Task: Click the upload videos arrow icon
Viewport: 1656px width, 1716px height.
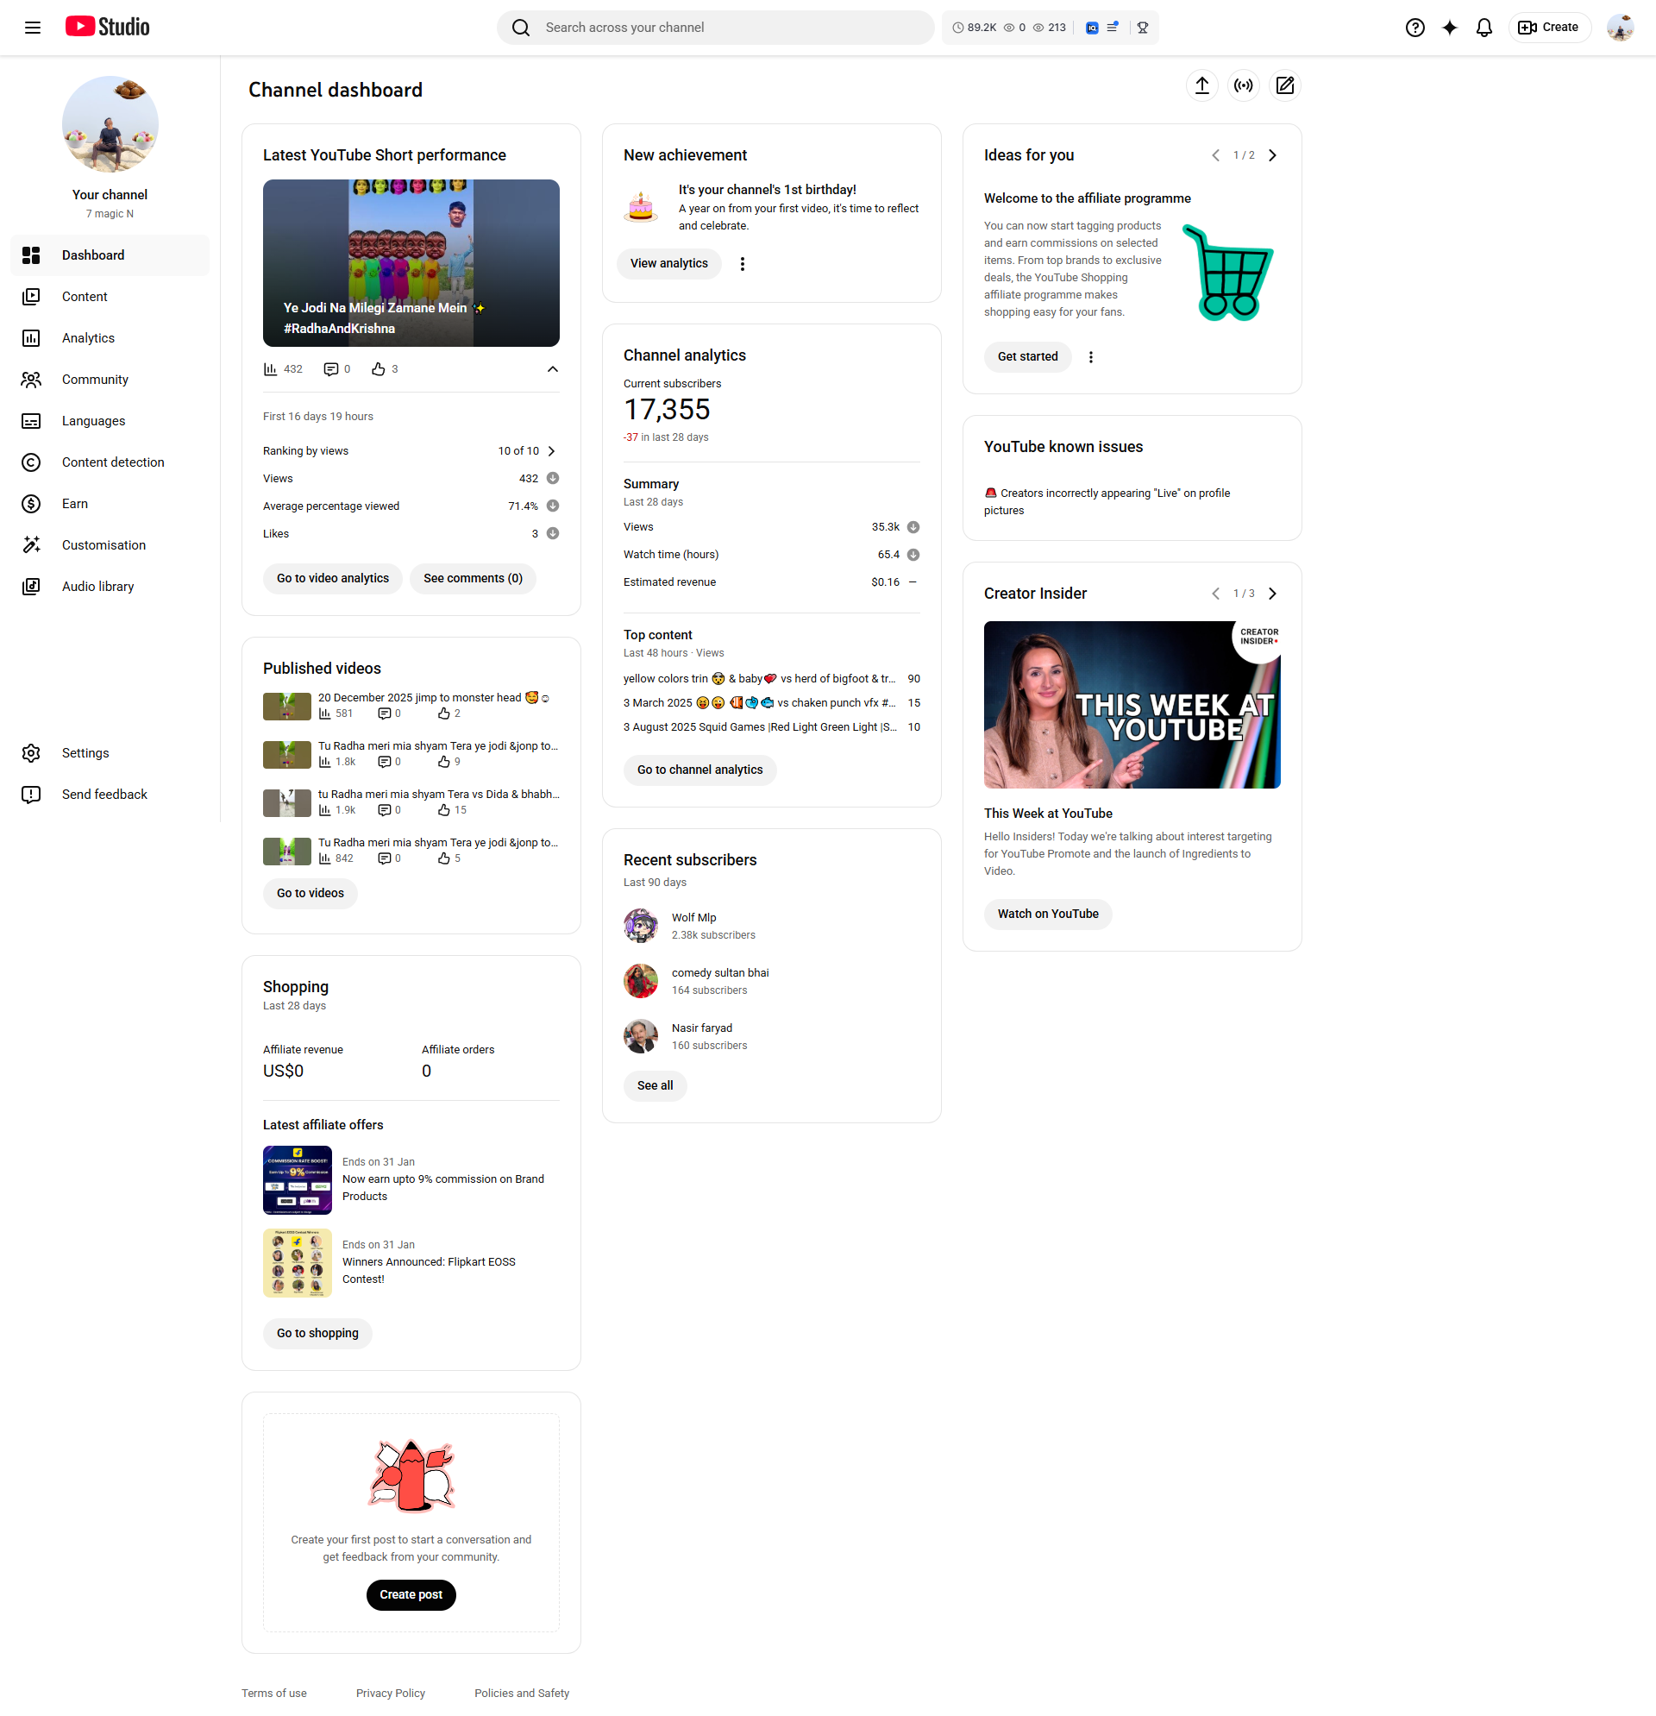Action: point(1201,85)
